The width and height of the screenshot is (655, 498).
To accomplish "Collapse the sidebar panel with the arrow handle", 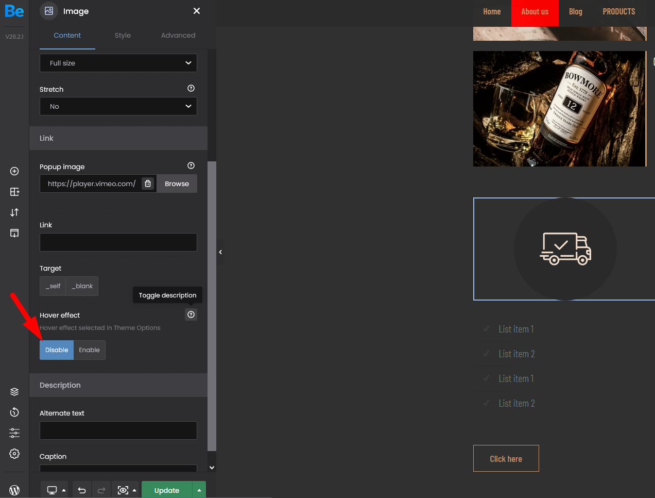I will point(220,252).
